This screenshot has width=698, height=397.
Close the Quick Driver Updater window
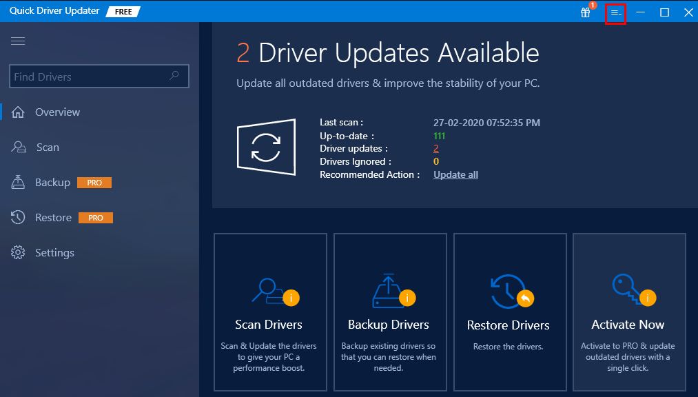(688, 12)
